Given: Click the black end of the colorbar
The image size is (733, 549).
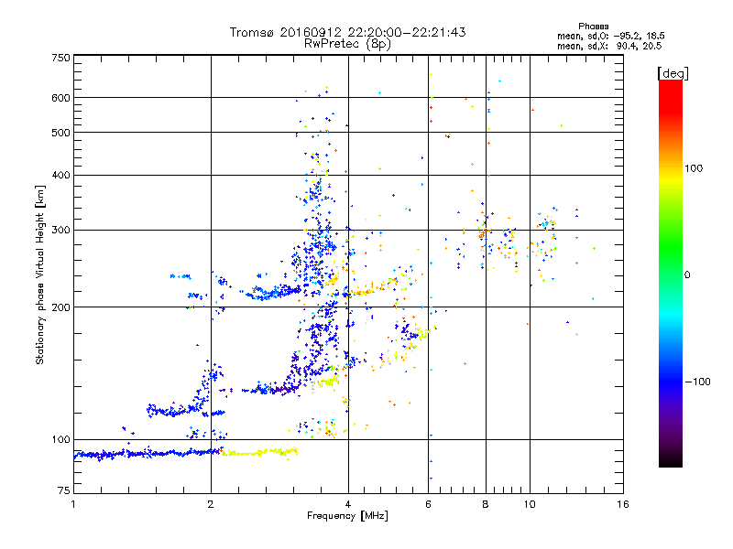Looking at the screenshot, I should coord(671,460).
